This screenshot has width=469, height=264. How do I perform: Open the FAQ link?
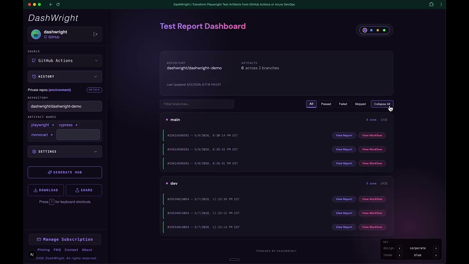click(57, 250)
